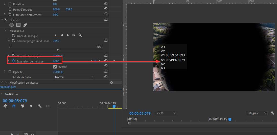The width and height of the screenshot is (277, 135).
Task: Click the timeline timecode 00:00:05:079
Action: coord(15,101)
